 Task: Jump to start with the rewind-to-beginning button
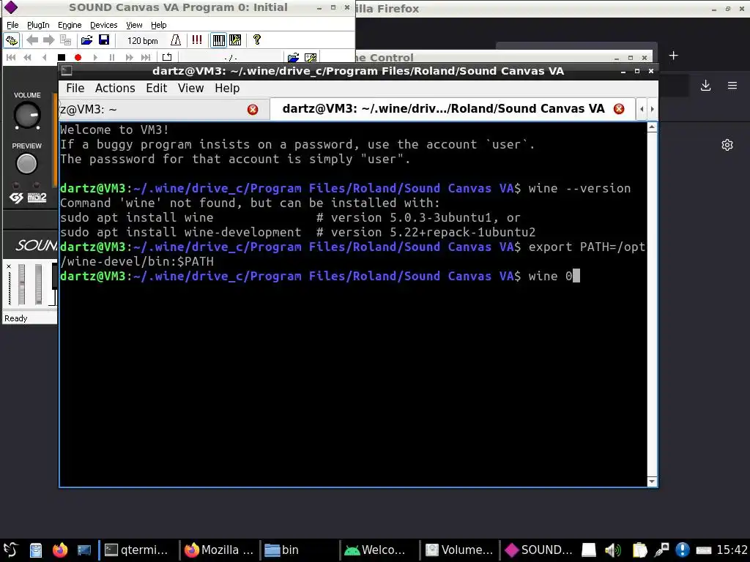point(11,57)
